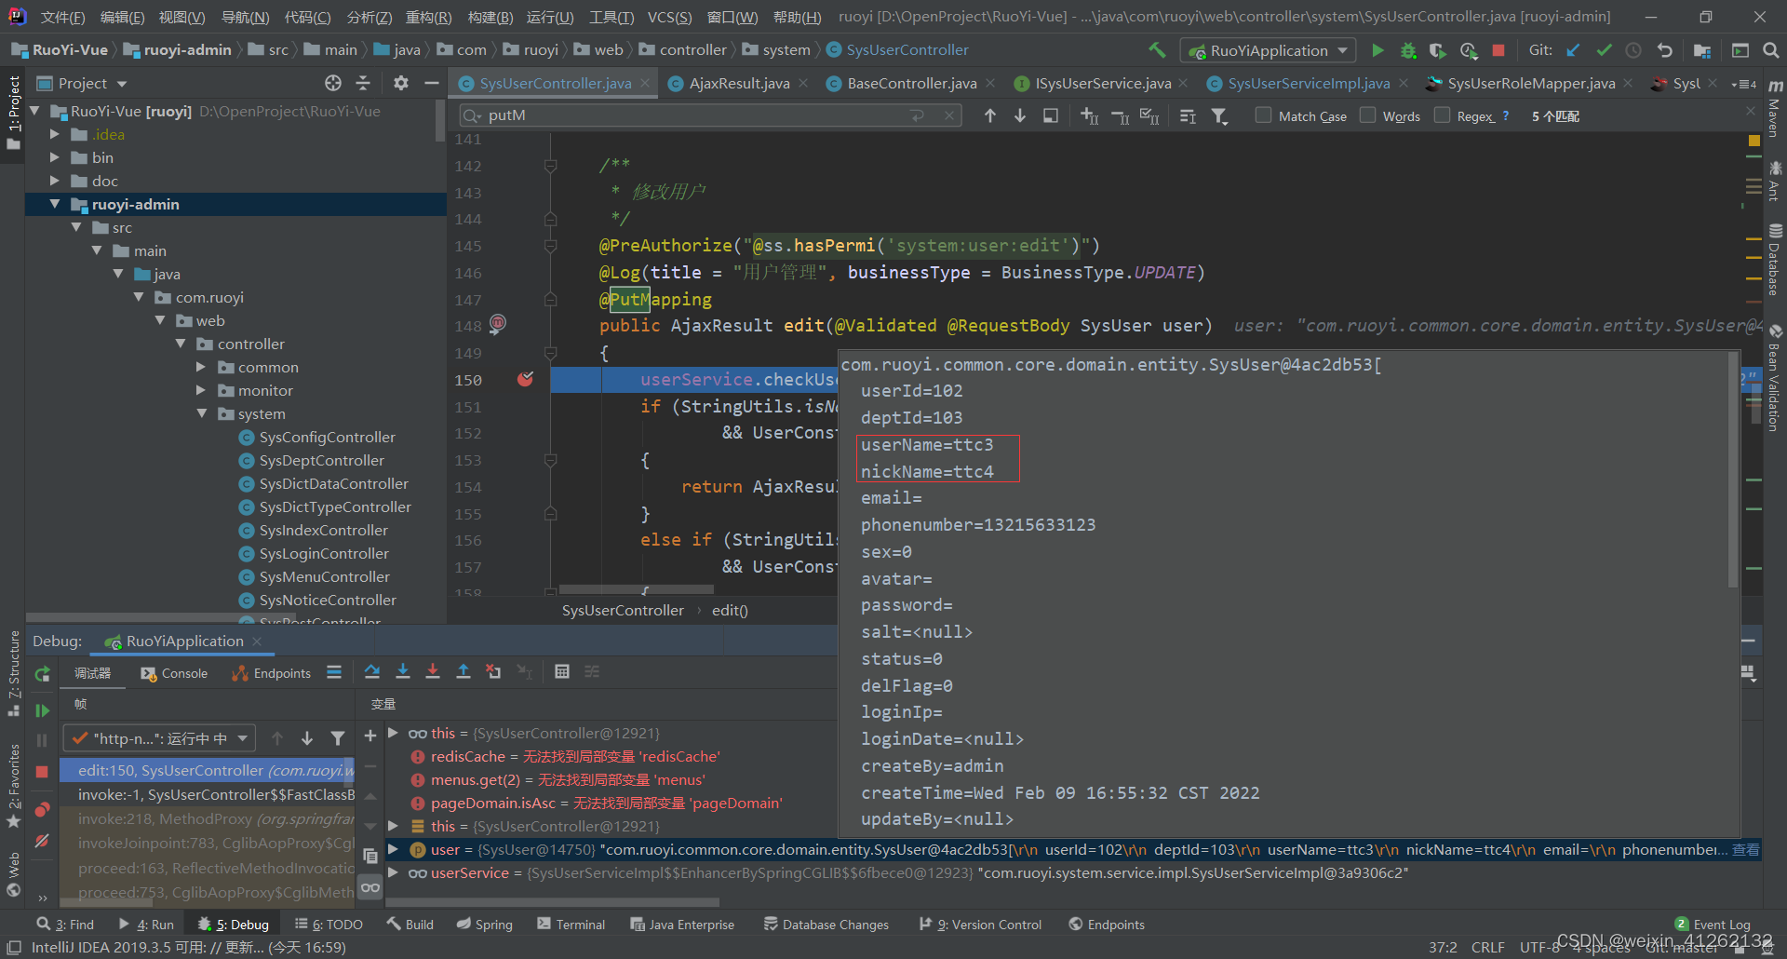Toggle Regex checkbox in search bar

[x=1442, y=115]
